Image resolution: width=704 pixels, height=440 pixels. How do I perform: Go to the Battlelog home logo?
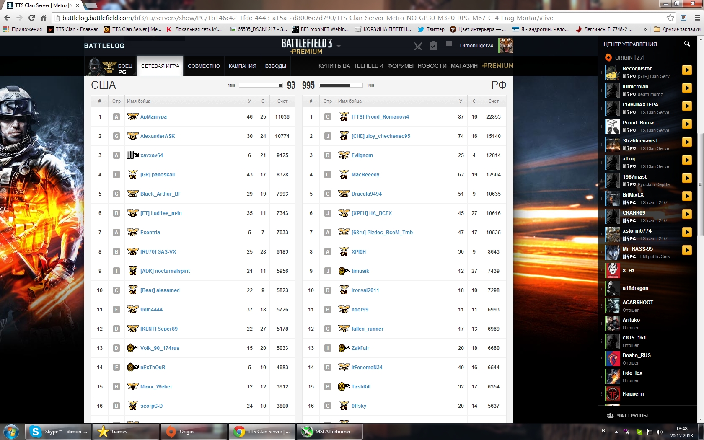coord(104,46)
